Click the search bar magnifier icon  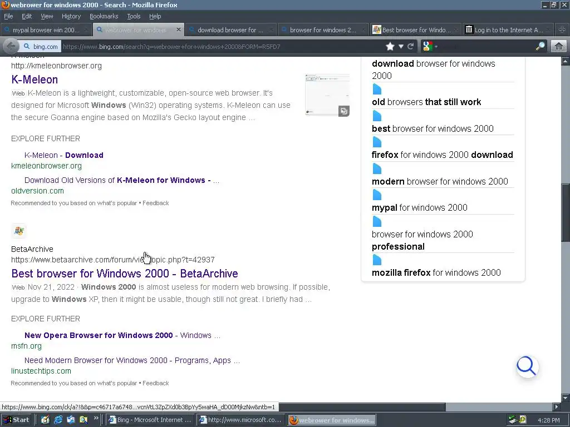point(540,47)
